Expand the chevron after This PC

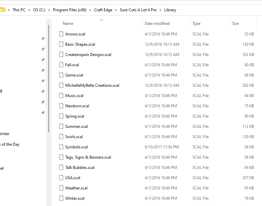(x=29, y=10)
